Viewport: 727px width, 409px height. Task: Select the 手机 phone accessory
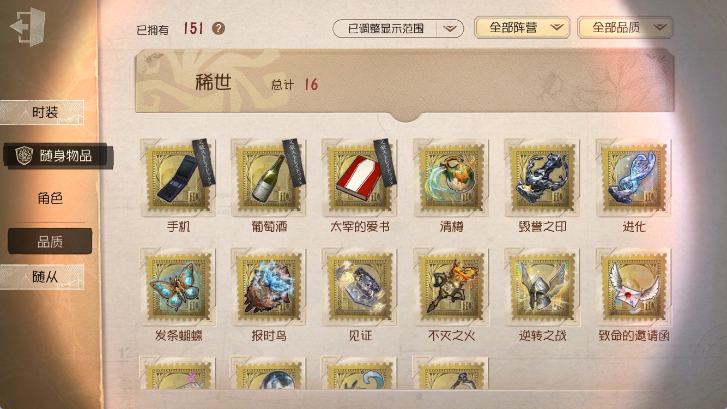point(178,178)
